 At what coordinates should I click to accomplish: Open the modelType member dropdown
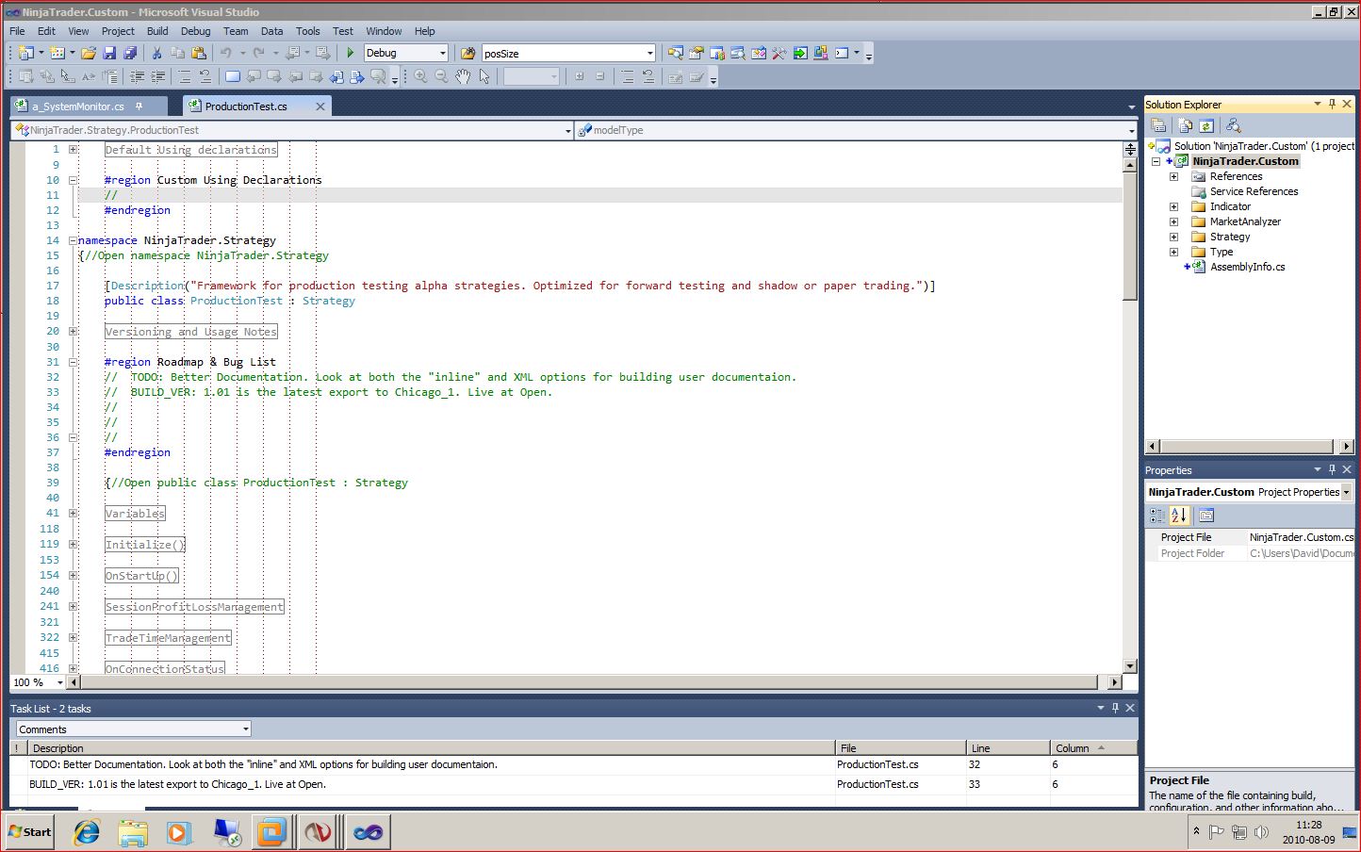coord(1131,130)
